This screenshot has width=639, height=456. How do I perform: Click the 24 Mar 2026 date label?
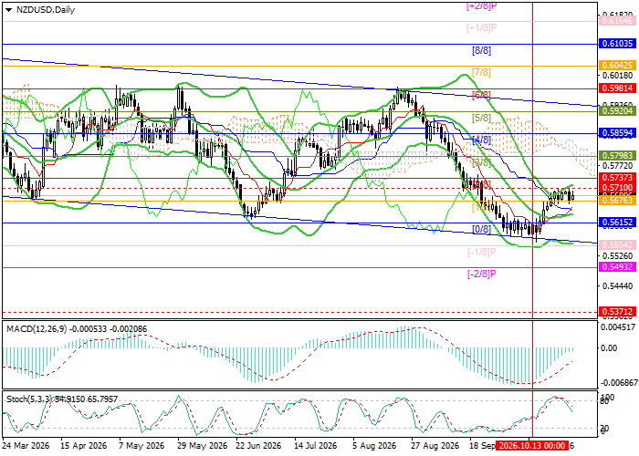[x=26, y=446]
